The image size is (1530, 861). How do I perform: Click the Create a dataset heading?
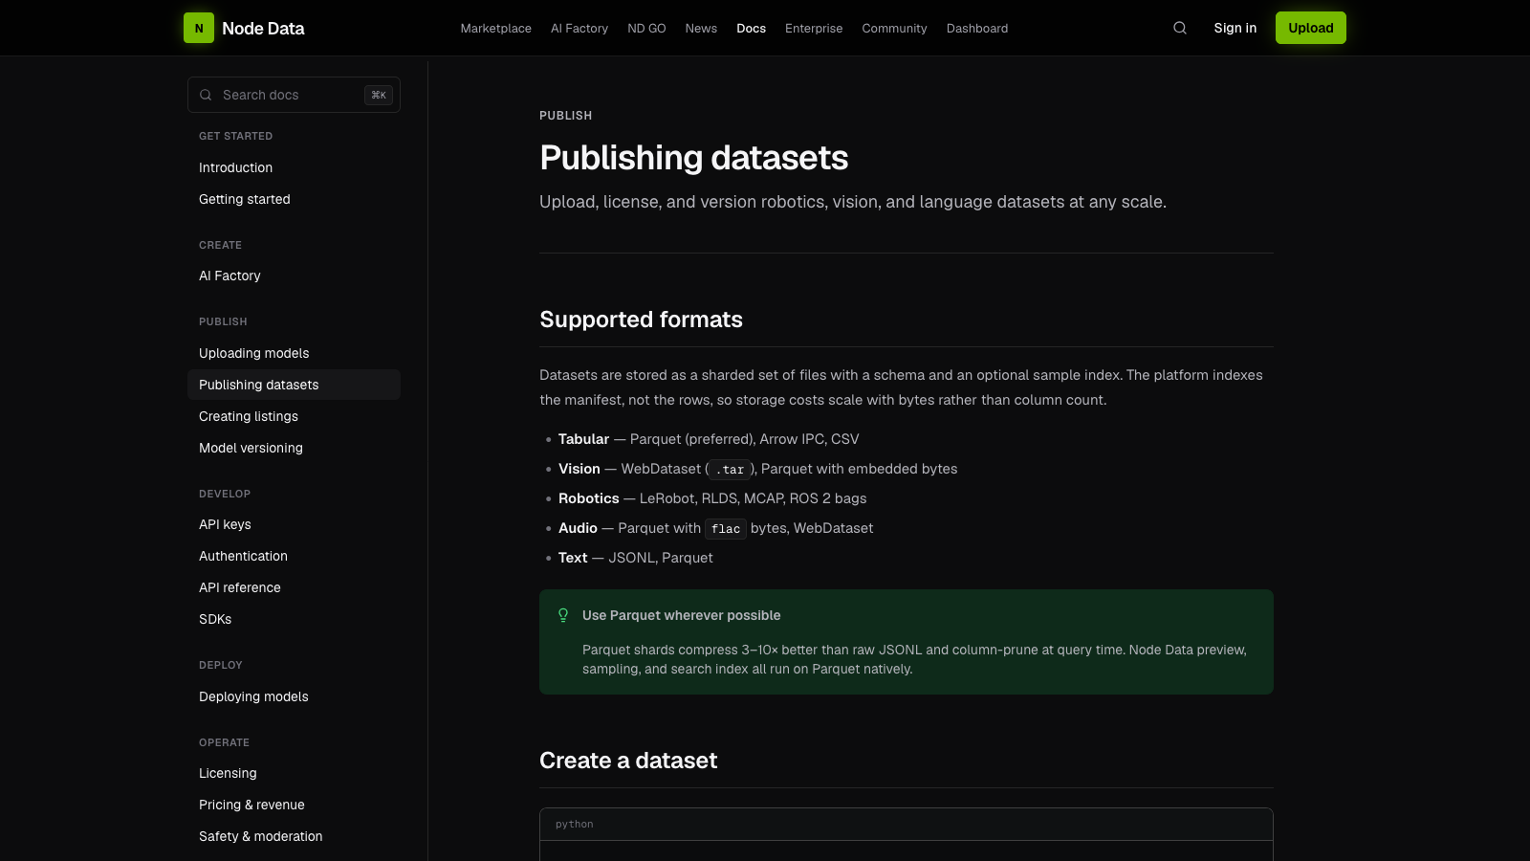(628, 761)
